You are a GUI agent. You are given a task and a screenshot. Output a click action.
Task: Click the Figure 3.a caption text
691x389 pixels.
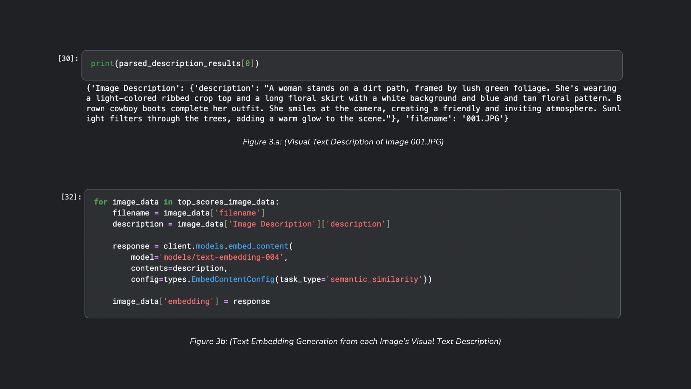tap(343, 142)
